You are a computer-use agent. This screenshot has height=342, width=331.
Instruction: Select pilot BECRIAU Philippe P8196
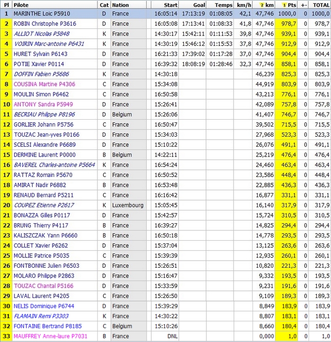pyautogui.click(x=44, y=114)
